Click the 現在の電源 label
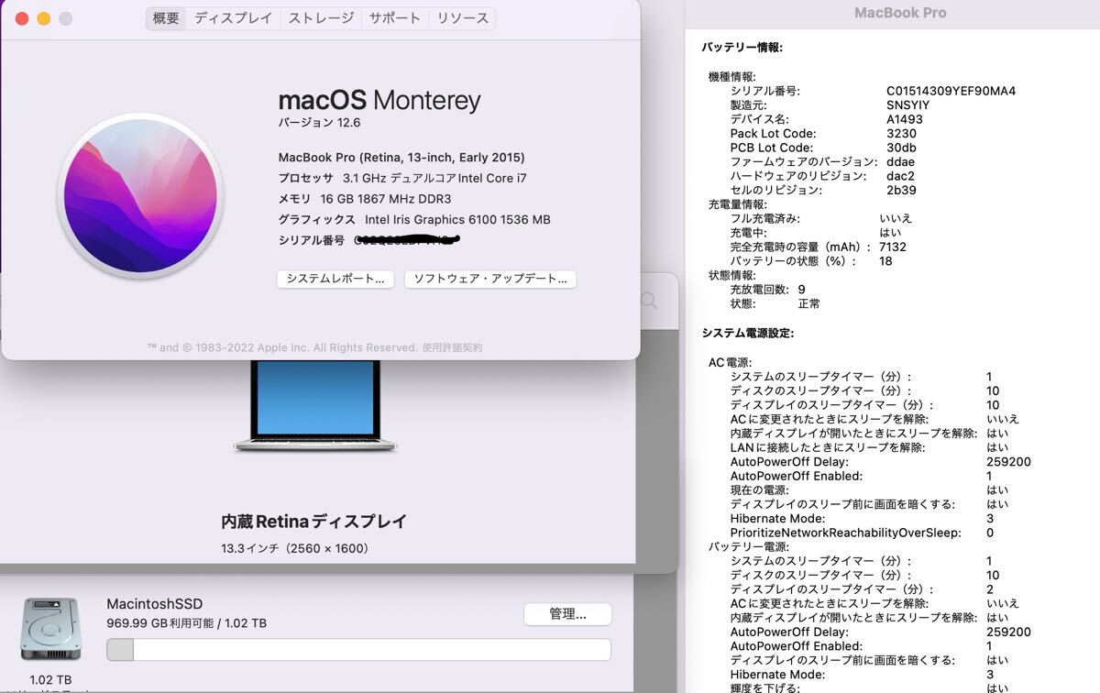The width and height of the screenshot is (1100, 693). tap(759, 490)
